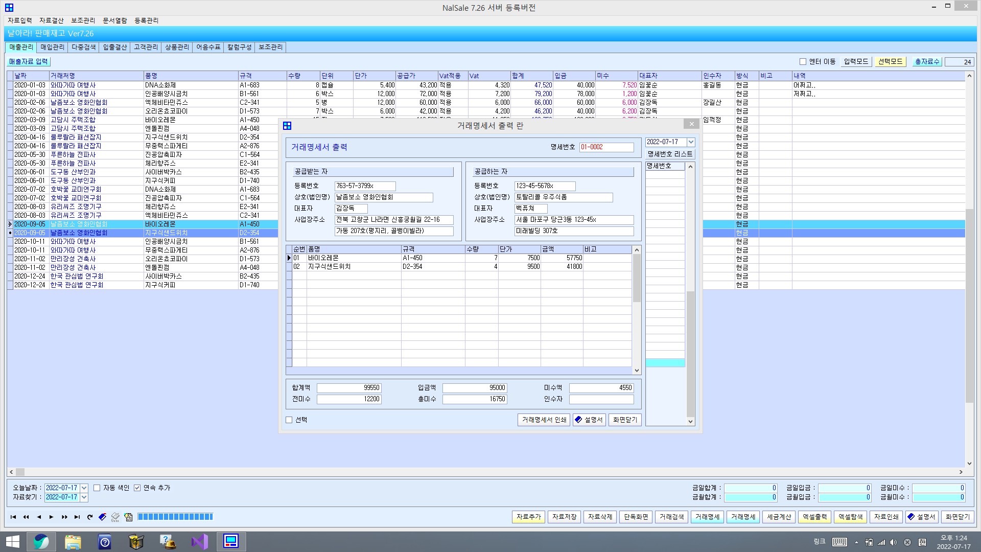The width and height of the screenshot is (981, 552).
Task: Enable the 엔터 이동 checkbox
Action: tap(803, 62)
